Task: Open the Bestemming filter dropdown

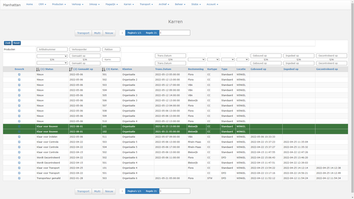Action: point(196,59)
